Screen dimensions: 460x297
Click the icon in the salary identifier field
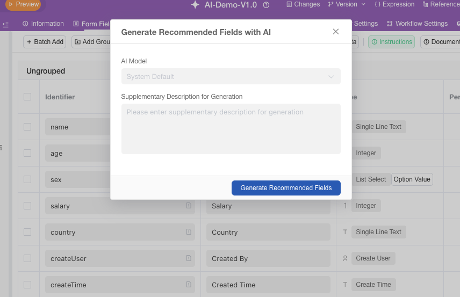[189, 206]
